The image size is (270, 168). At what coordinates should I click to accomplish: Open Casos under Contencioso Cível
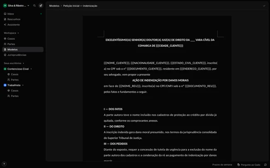15,74
